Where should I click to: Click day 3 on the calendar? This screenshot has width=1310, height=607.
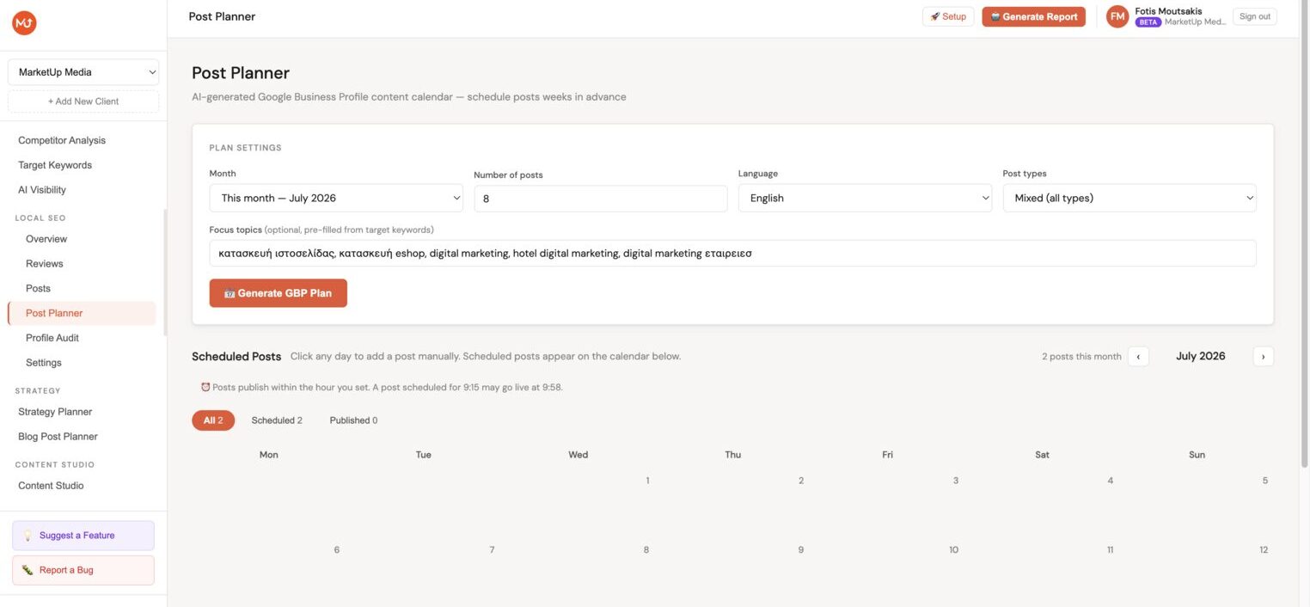[956, 481]
